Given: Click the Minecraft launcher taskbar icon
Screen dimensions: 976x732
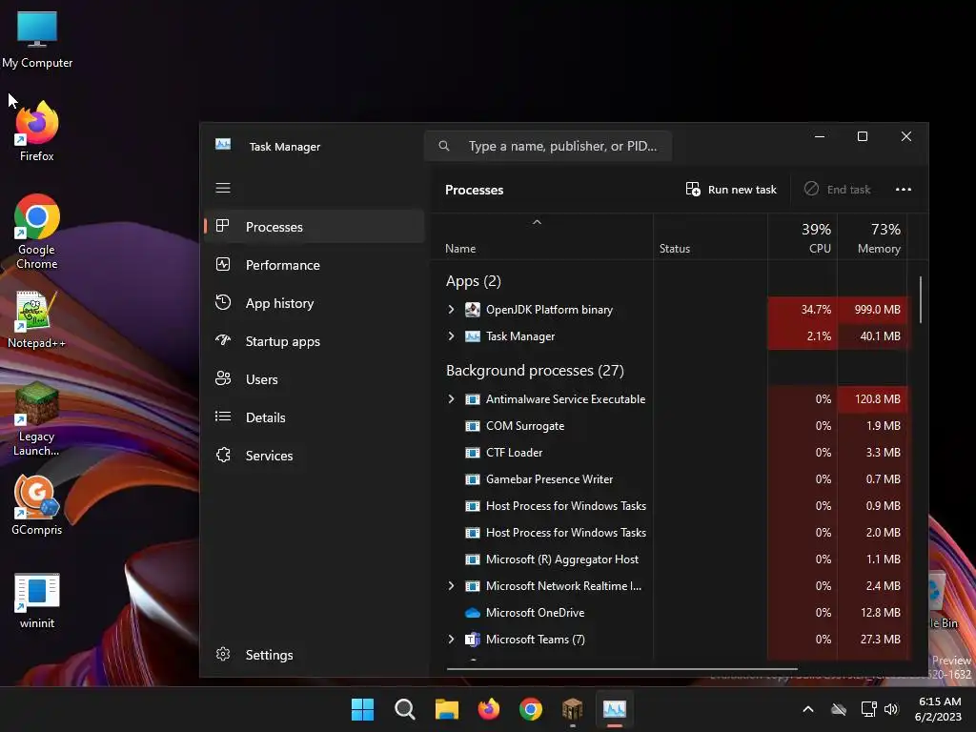Looking at the screenshot, I should click(572, 709).
